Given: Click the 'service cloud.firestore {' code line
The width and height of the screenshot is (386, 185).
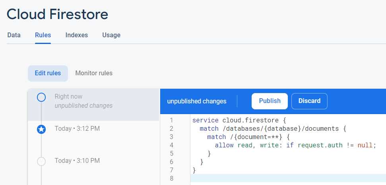Looking at the screenshot, I should point(239,120).
